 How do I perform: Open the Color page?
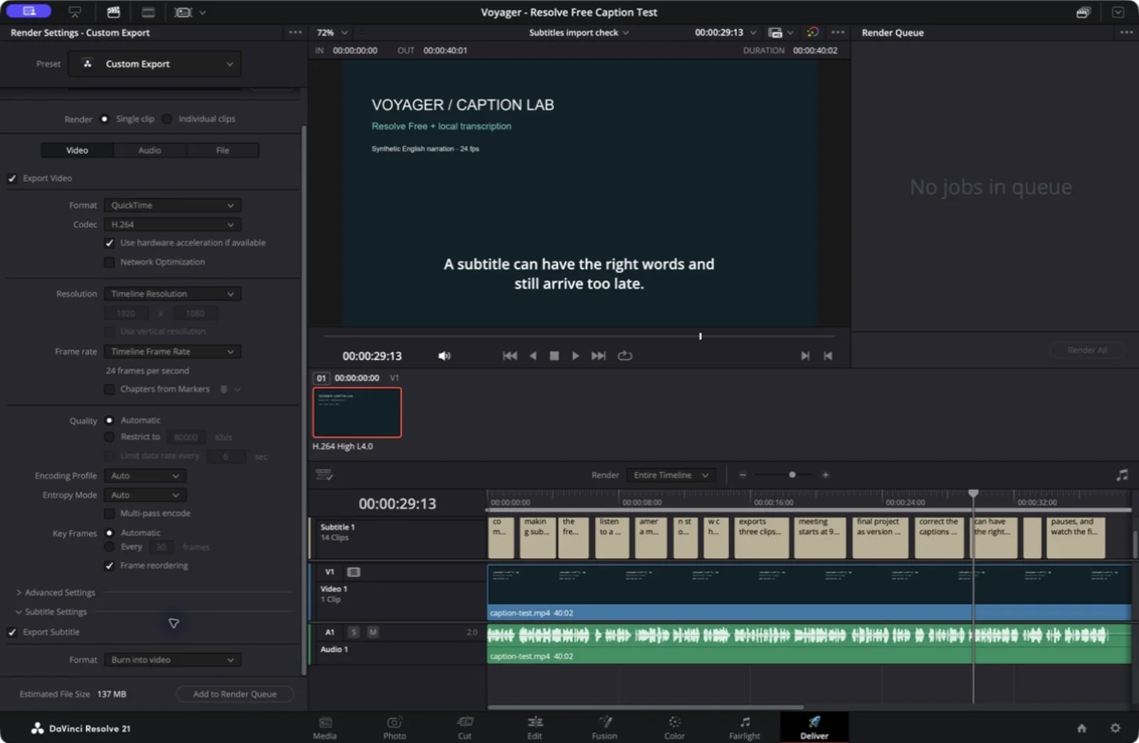[674, 727]
